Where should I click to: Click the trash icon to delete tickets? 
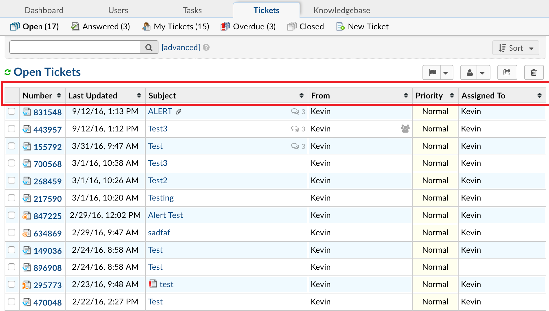[534, 72]
